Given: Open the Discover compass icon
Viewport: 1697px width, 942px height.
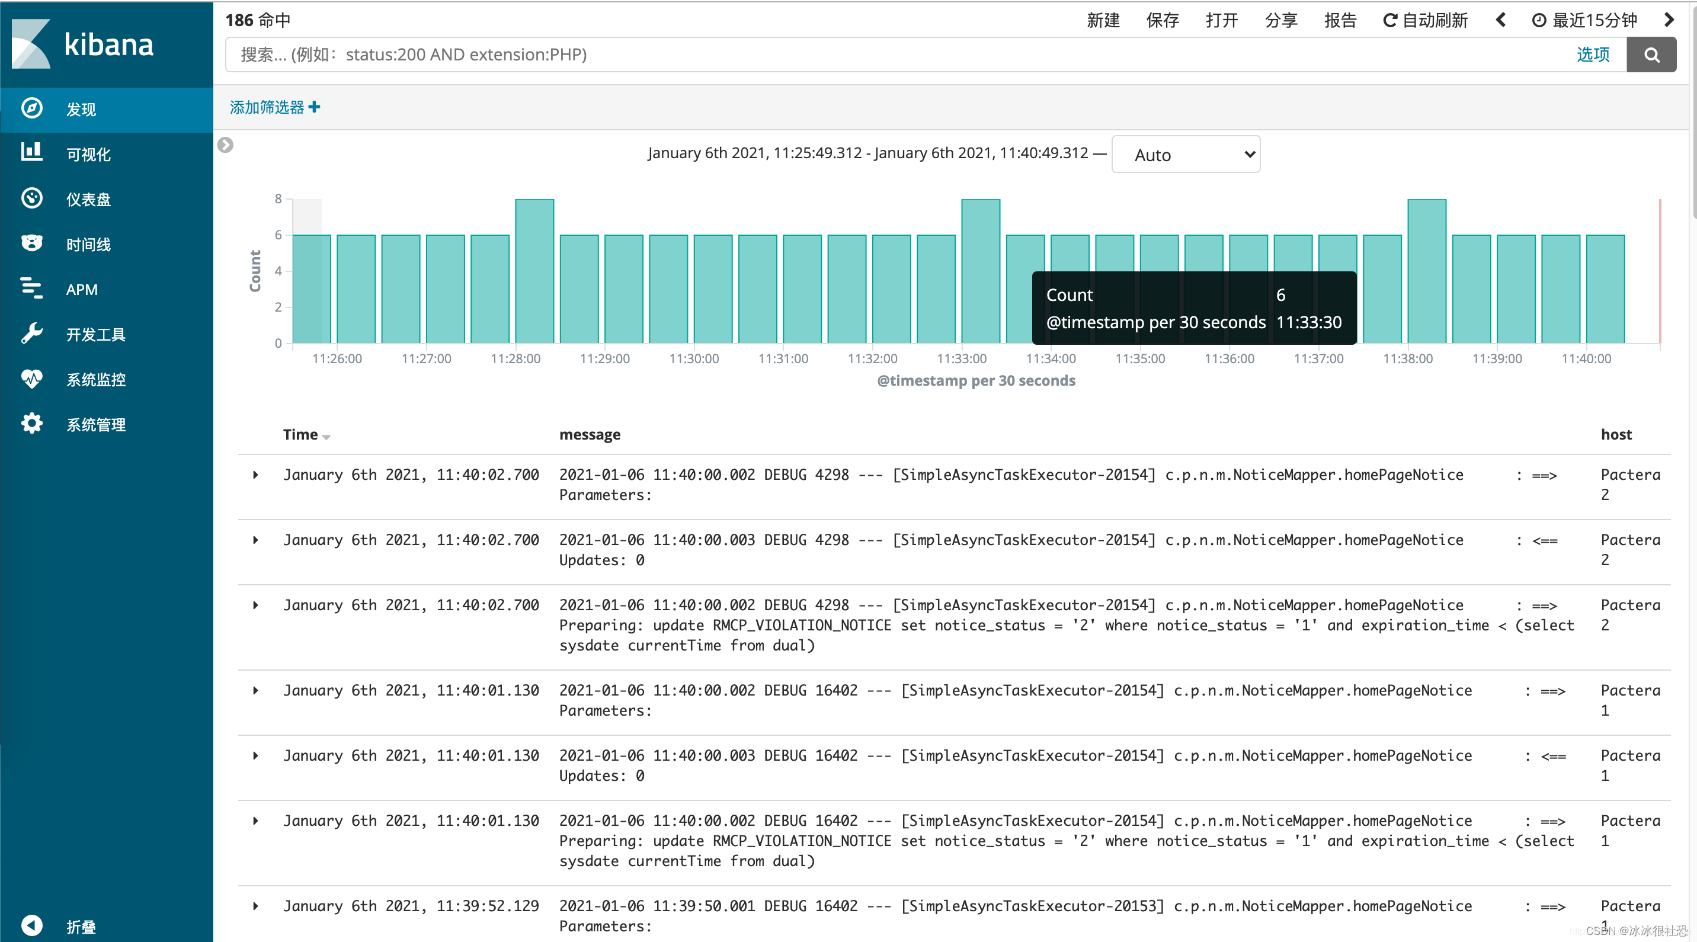Looking at the screenshot, I should tap(31, 108).
